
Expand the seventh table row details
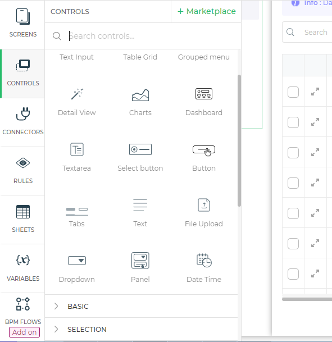coord(315,273)
